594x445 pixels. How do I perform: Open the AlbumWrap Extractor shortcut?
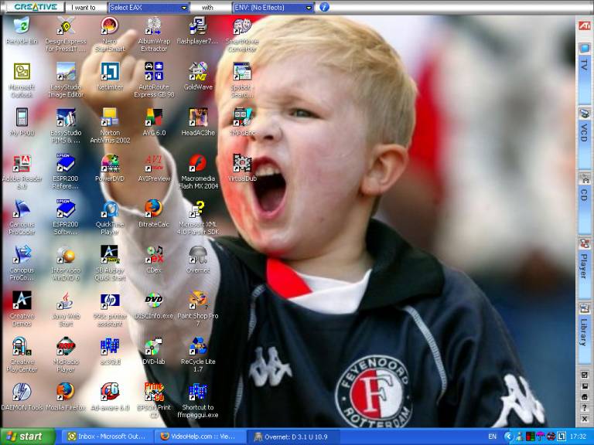pyautogui.click(x=154, y=25)
